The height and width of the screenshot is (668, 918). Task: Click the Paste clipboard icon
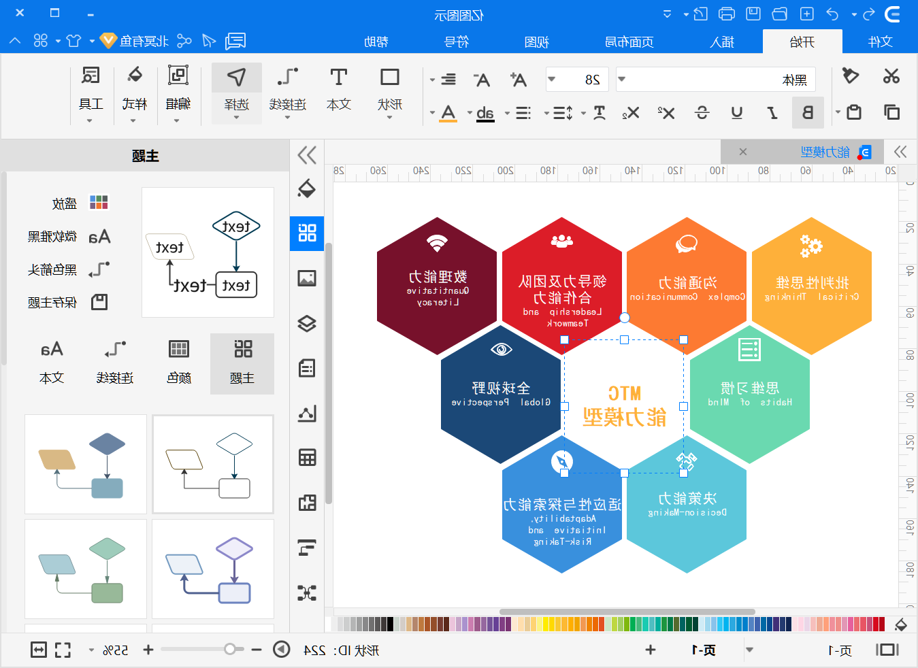tap(854, 112)
